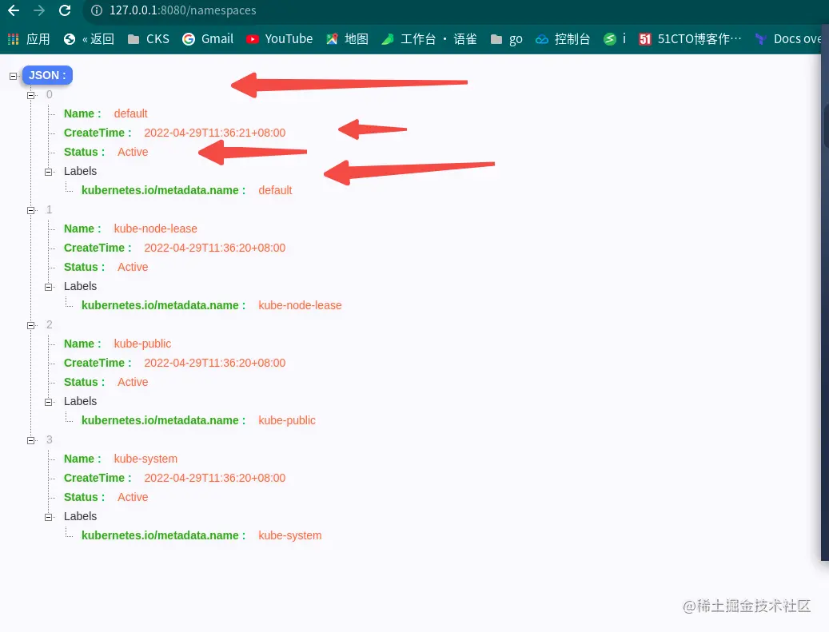This screenshot has height=632, width=829.
Task: Click kubernetes.io/metadata.name key in item 0
Action: [163, 190]
